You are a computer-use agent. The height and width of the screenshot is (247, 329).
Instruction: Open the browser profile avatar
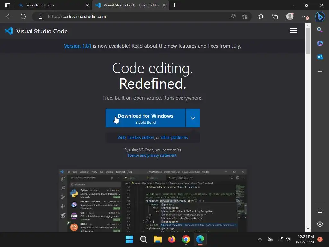pos(290,16)
